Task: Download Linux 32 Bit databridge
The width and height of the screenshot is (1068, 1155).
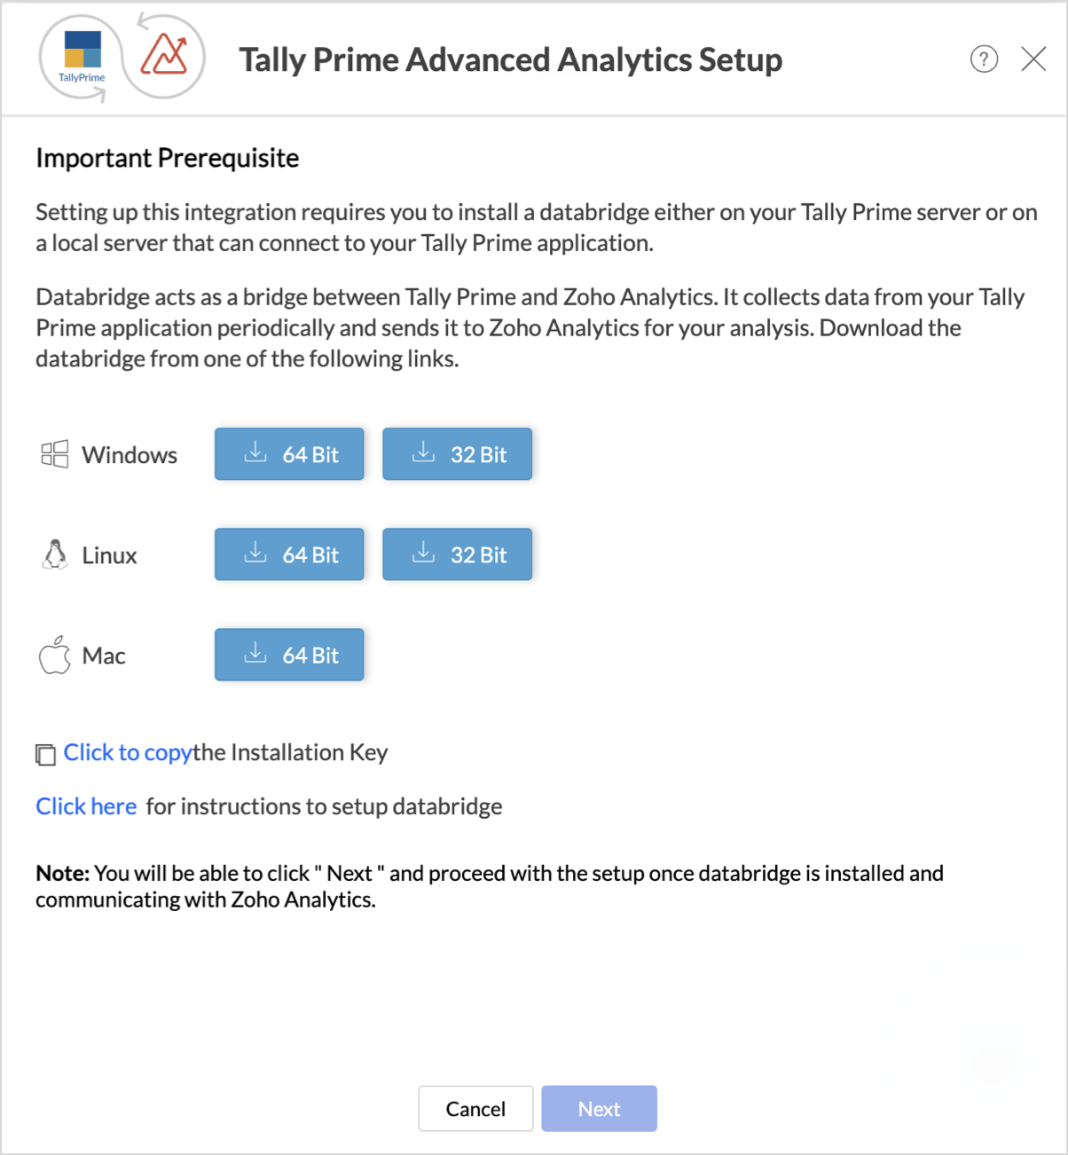Action: click(457, 554)
